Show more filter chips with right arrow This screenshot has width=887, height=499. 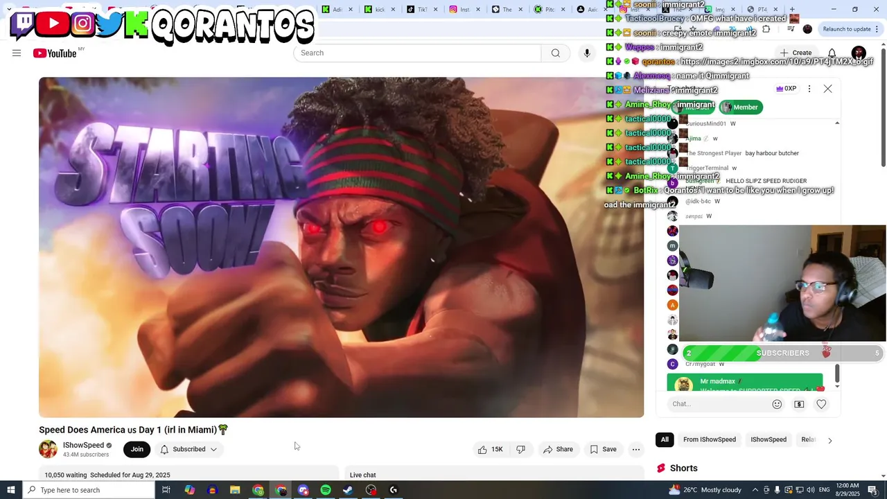829,440
